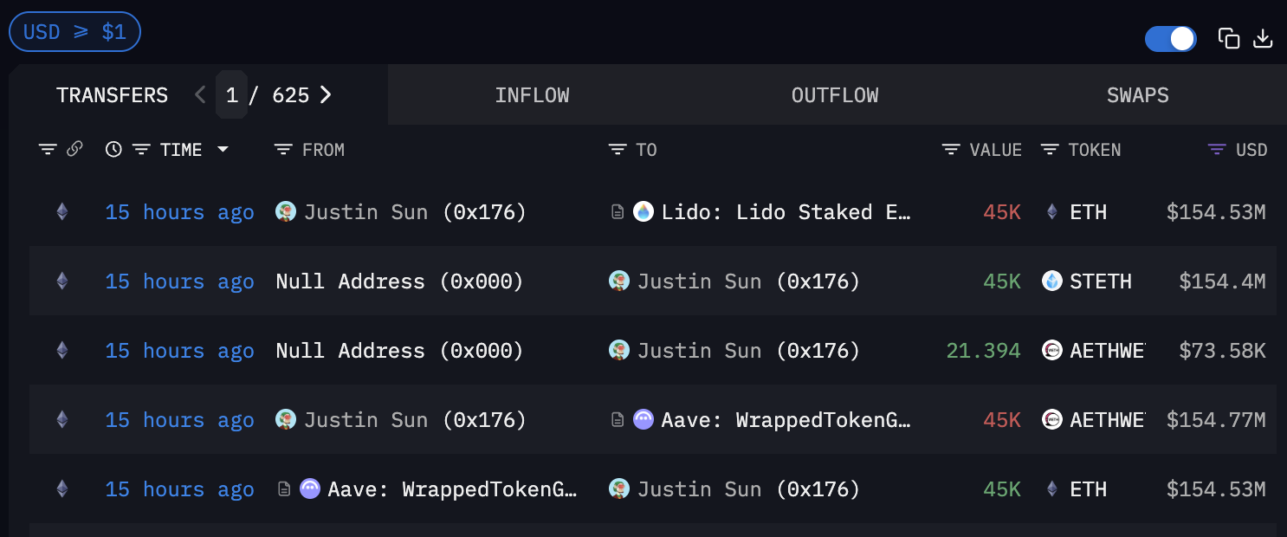Click the link icon in the header row

coord(74,148)
